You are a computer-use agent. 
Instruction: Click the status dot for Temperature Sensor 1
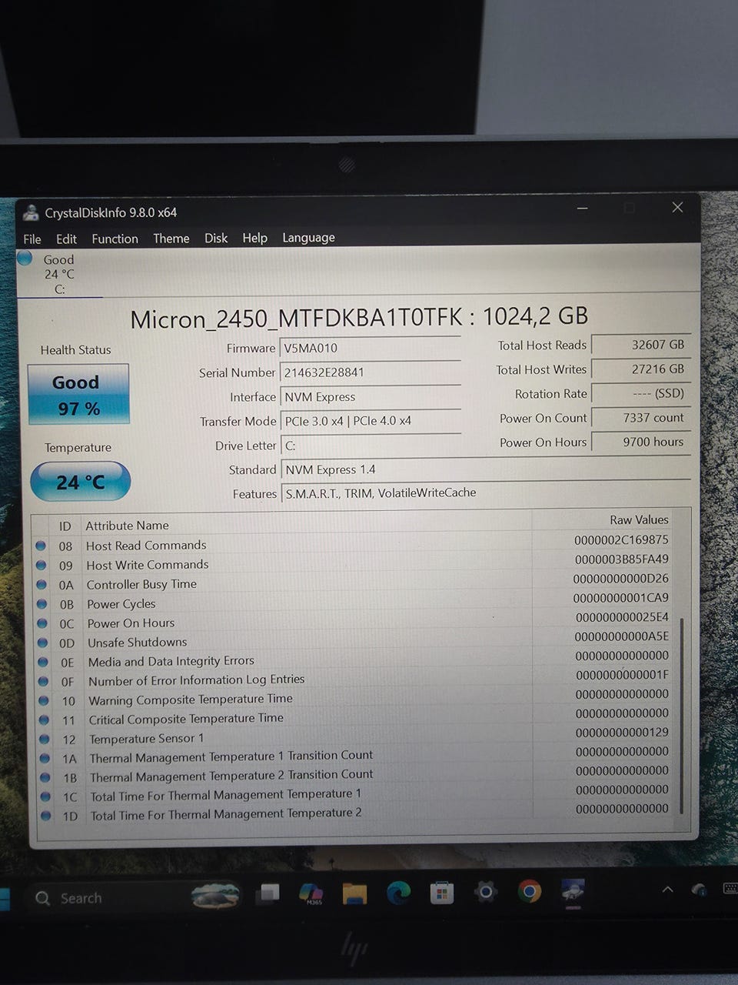(45, 738)
